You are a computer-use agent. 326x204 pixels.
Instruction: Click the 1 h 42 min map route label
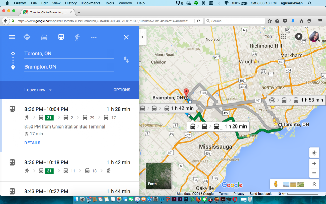click(x=168, y=108)
